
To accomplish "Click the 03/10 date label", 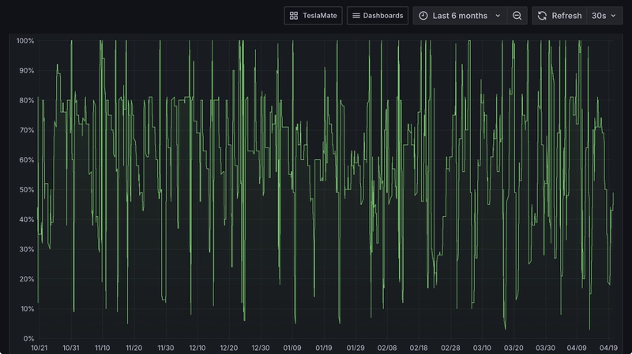I will (482, 348).
